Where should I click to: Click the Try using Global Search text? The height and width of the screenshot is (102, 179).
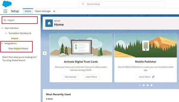tap(14, 60)
